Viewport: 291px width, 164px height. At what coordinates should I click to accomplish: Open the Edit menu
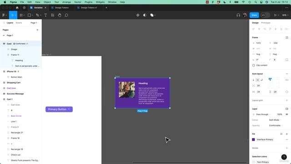[30, 2]
